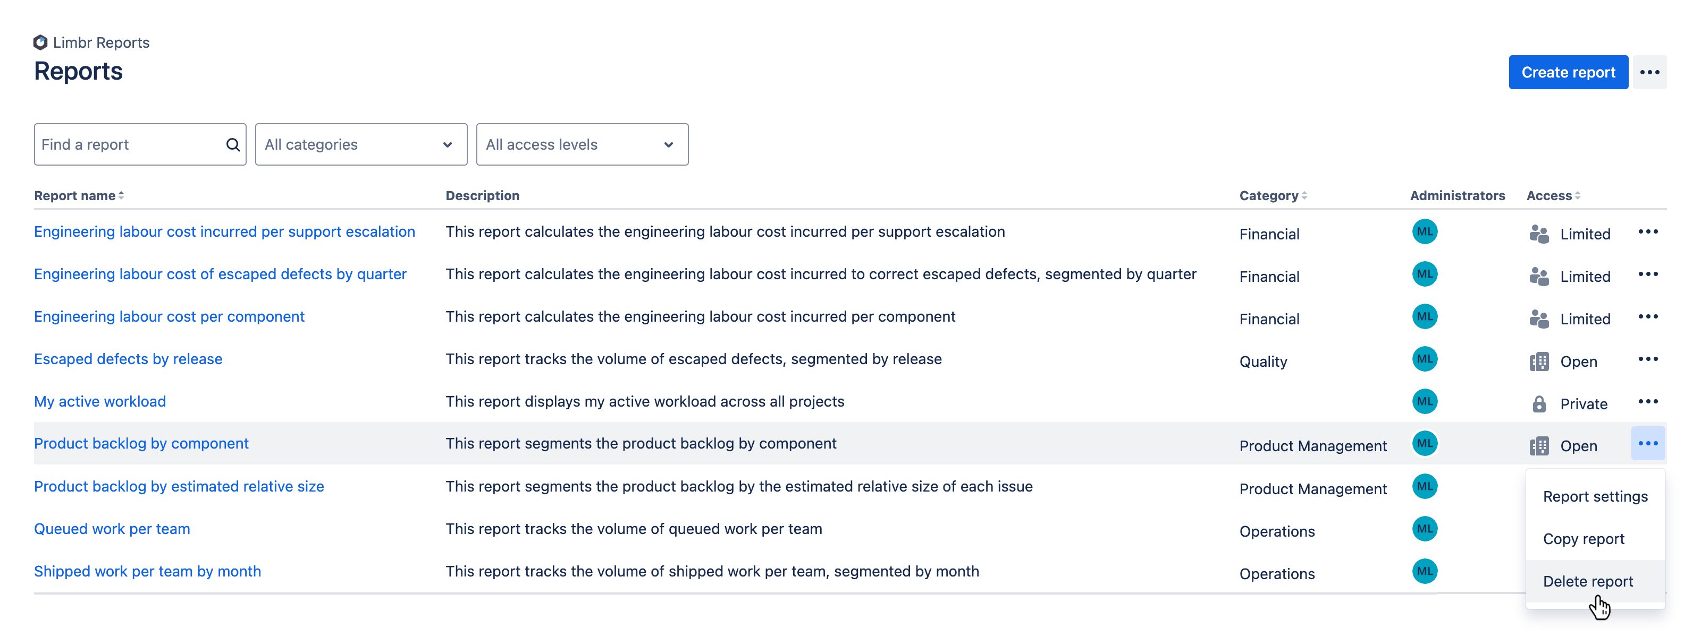
Task: Choose Copy report from the menu
Action: point(1595,539)
